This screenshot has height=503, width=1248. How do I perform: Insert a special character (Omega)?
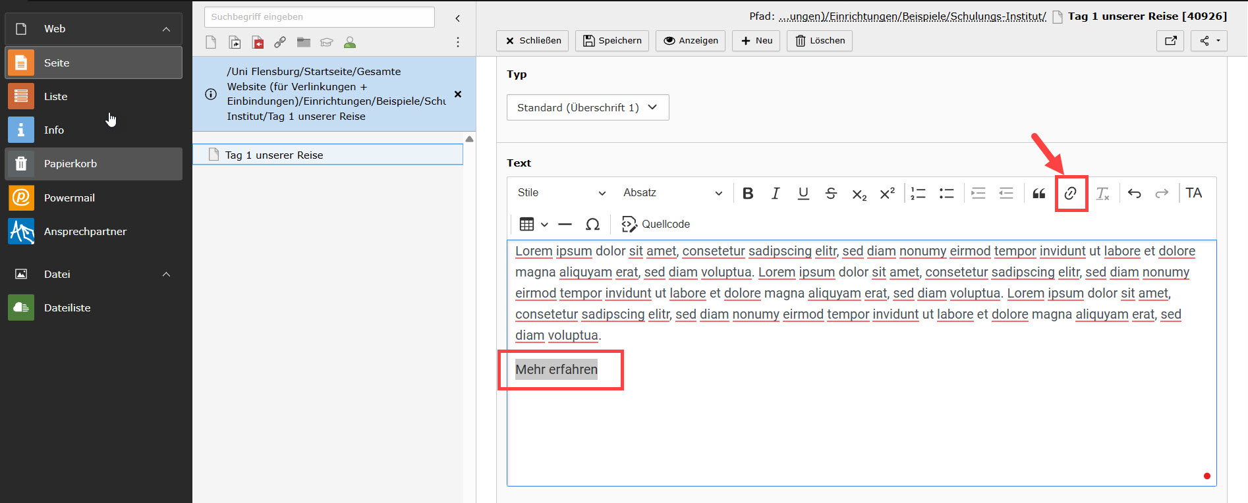(592, 225)
